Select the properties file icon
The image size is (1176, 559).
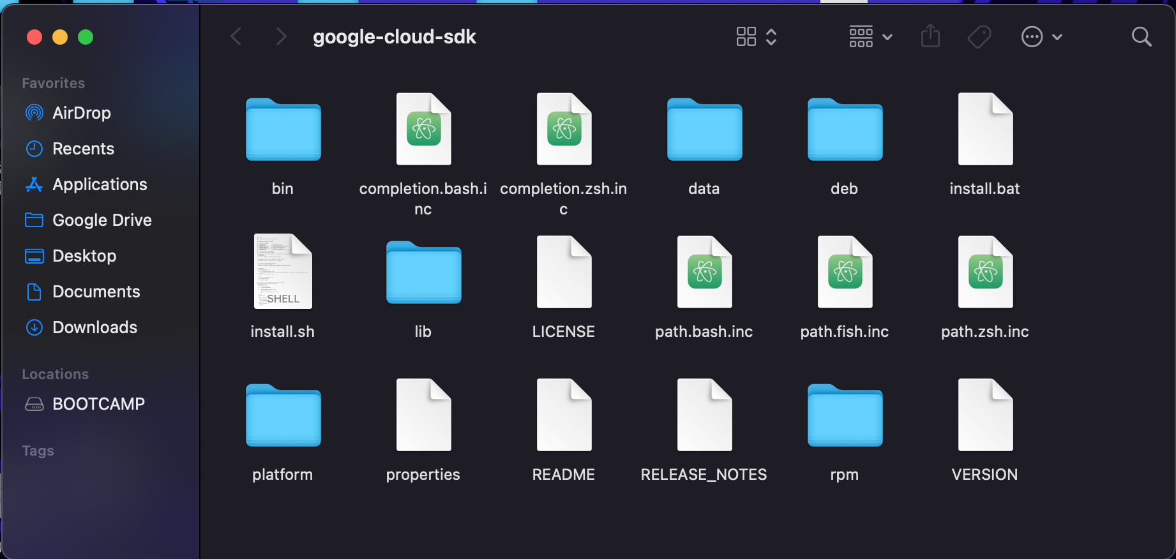(423, 415)
